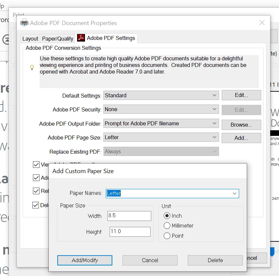Click the Browse... button

coord(241,125)
